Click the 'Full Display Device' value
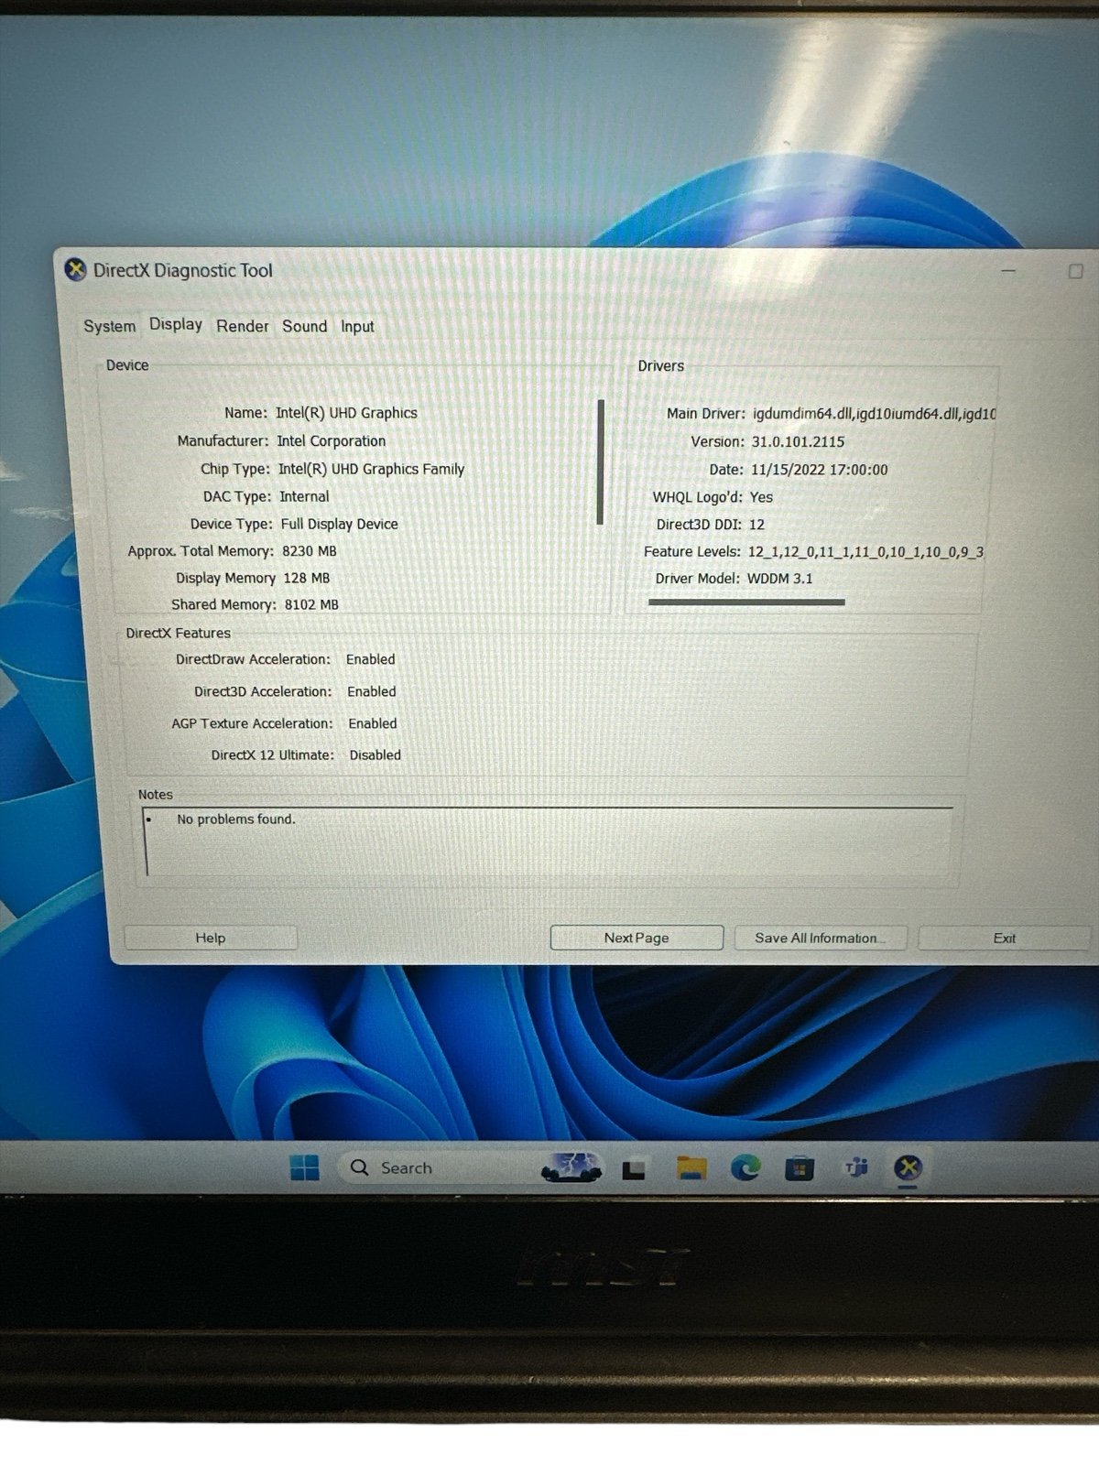 click(339, 524)
